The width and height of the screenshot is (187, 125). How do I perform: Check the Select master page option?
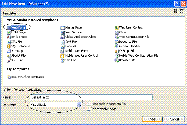pyautogui.click(x=88, y=109)
